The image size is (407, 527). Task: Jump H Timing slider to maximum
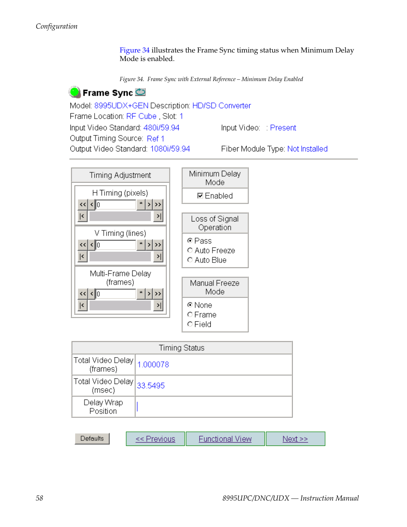click(x=158, y=216)
